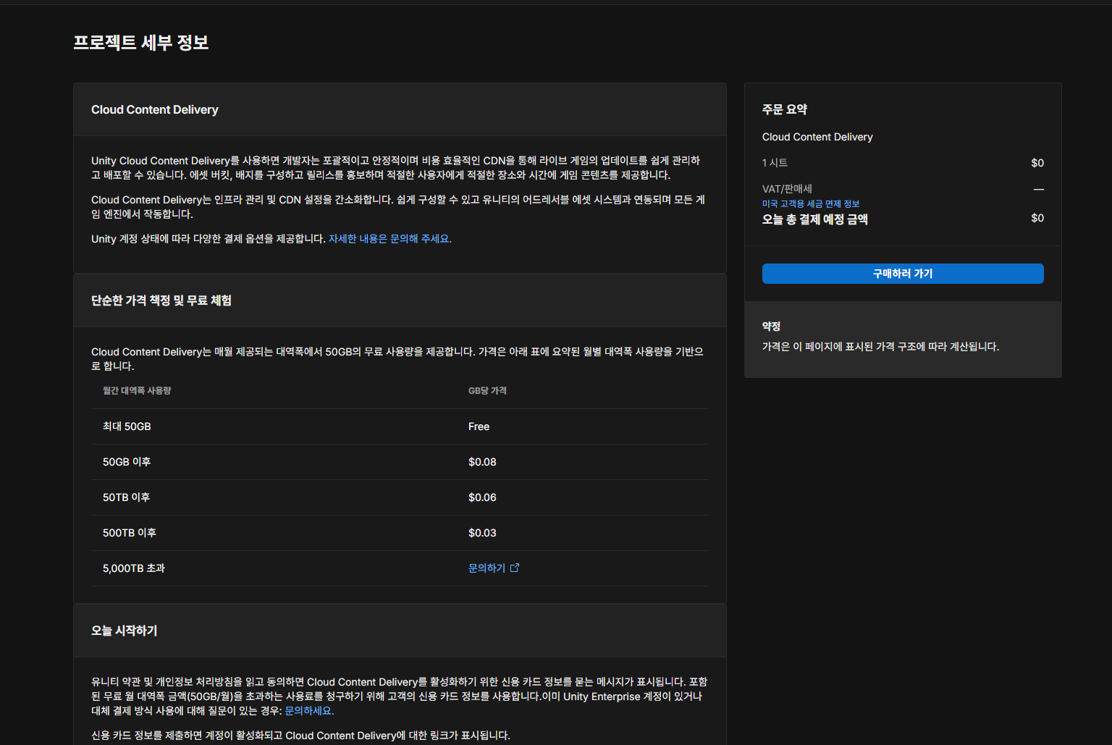Select the 500TB 이후 row label

click(130, 533)
